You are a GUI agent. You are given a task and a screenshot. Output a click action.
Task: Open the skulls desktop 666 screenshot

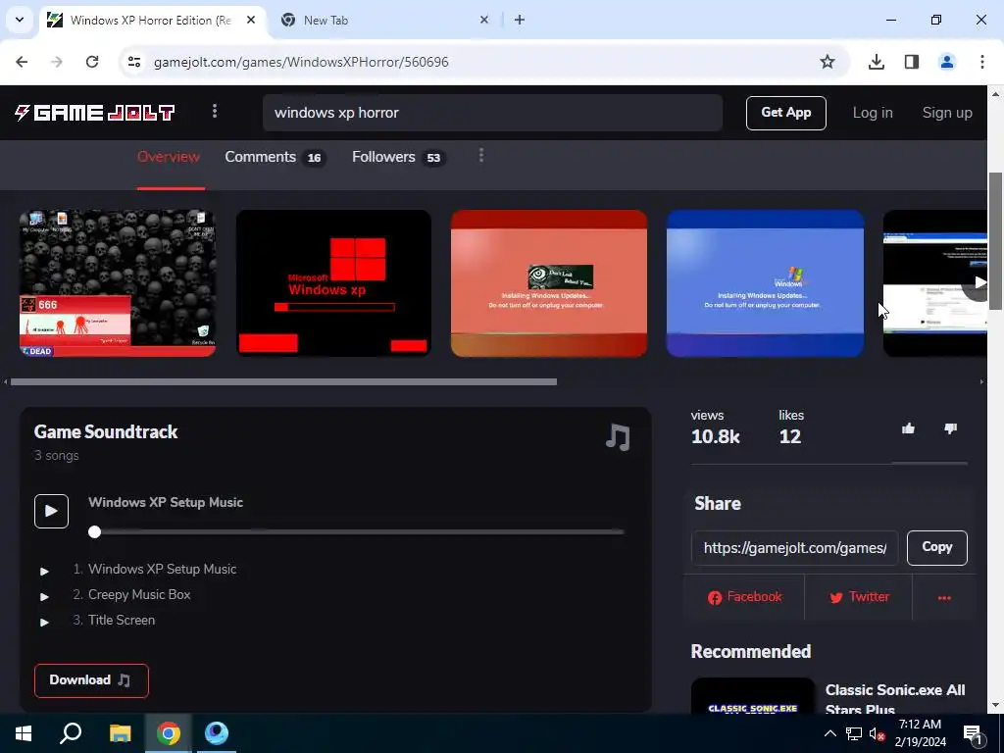click(118, 283)
